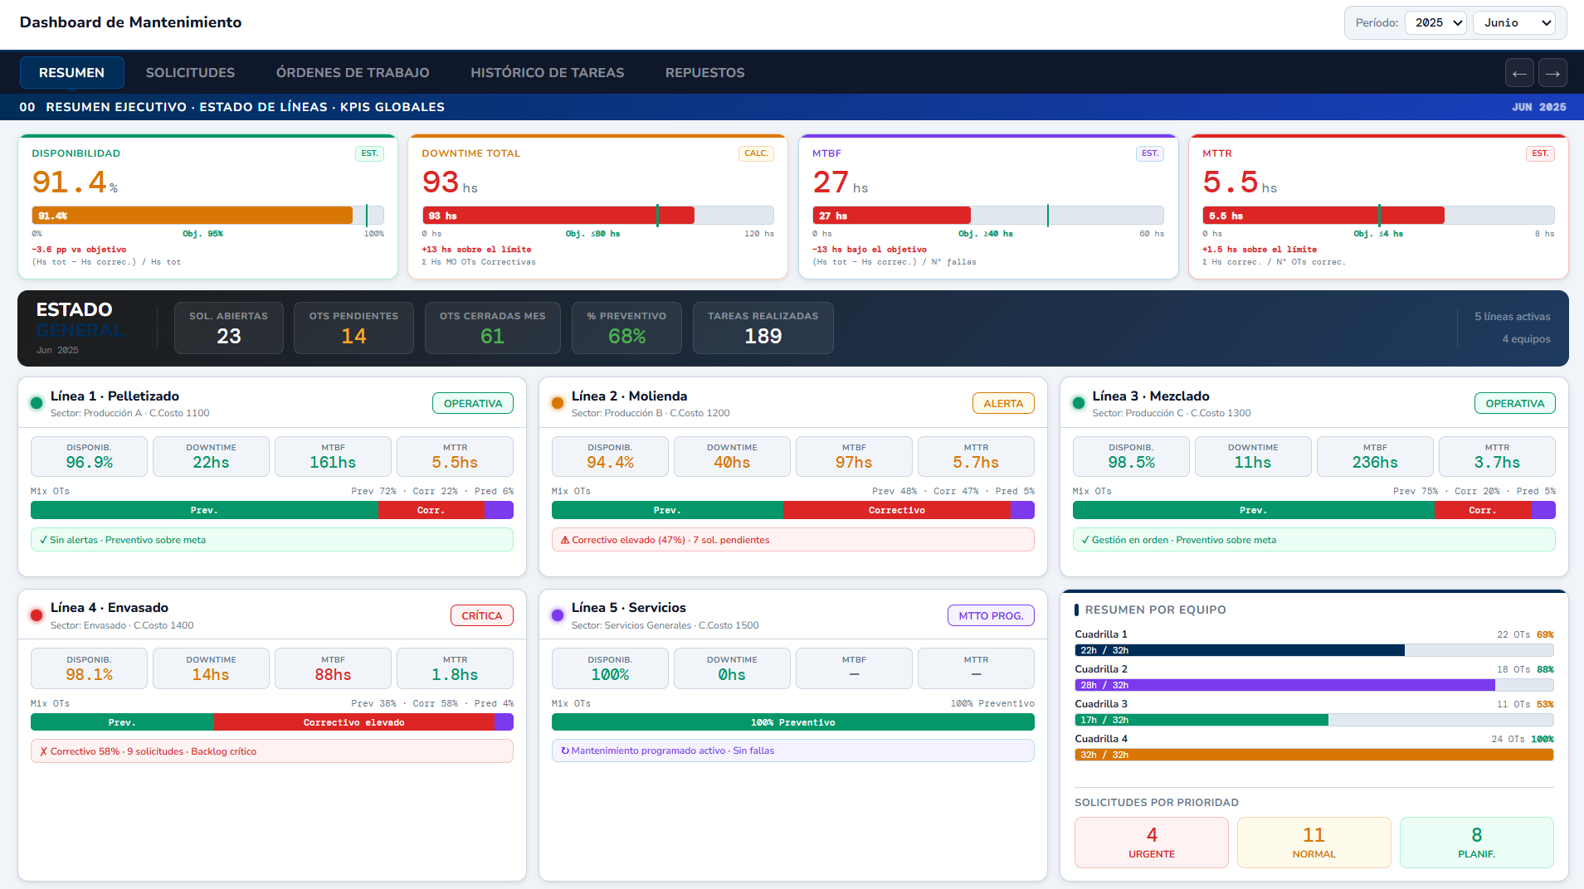1584x889 pixels.
Task: Click the refresh icon in Línea 5 maintenance note
Action: point(565,751)
